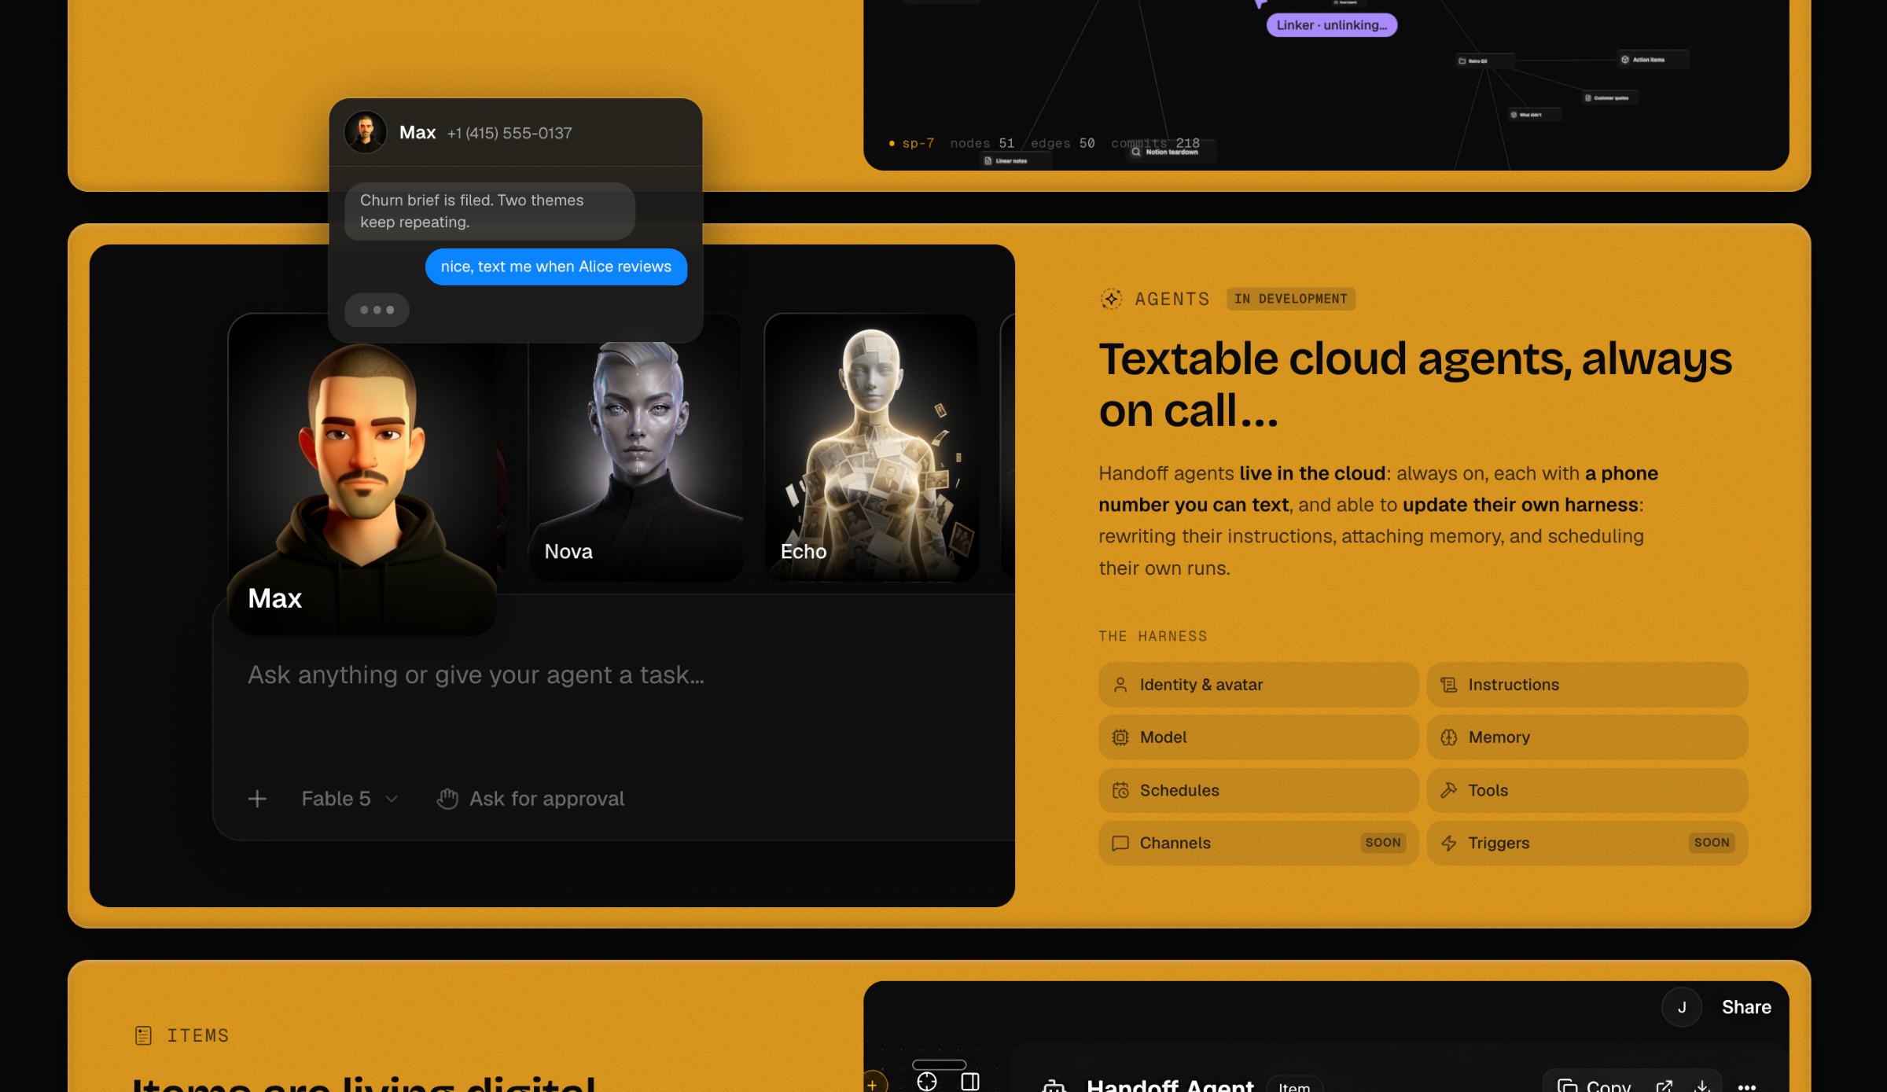Open the Instructions harness item

coord(1587,685)
